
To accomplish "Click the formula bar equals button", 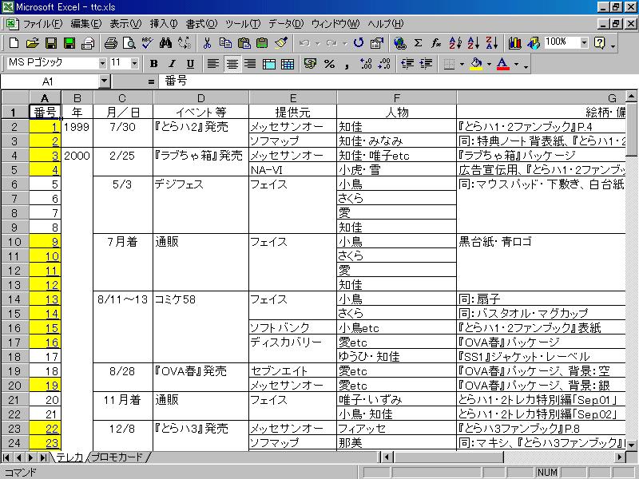I will pyautogui.click(x=151, y=81).
